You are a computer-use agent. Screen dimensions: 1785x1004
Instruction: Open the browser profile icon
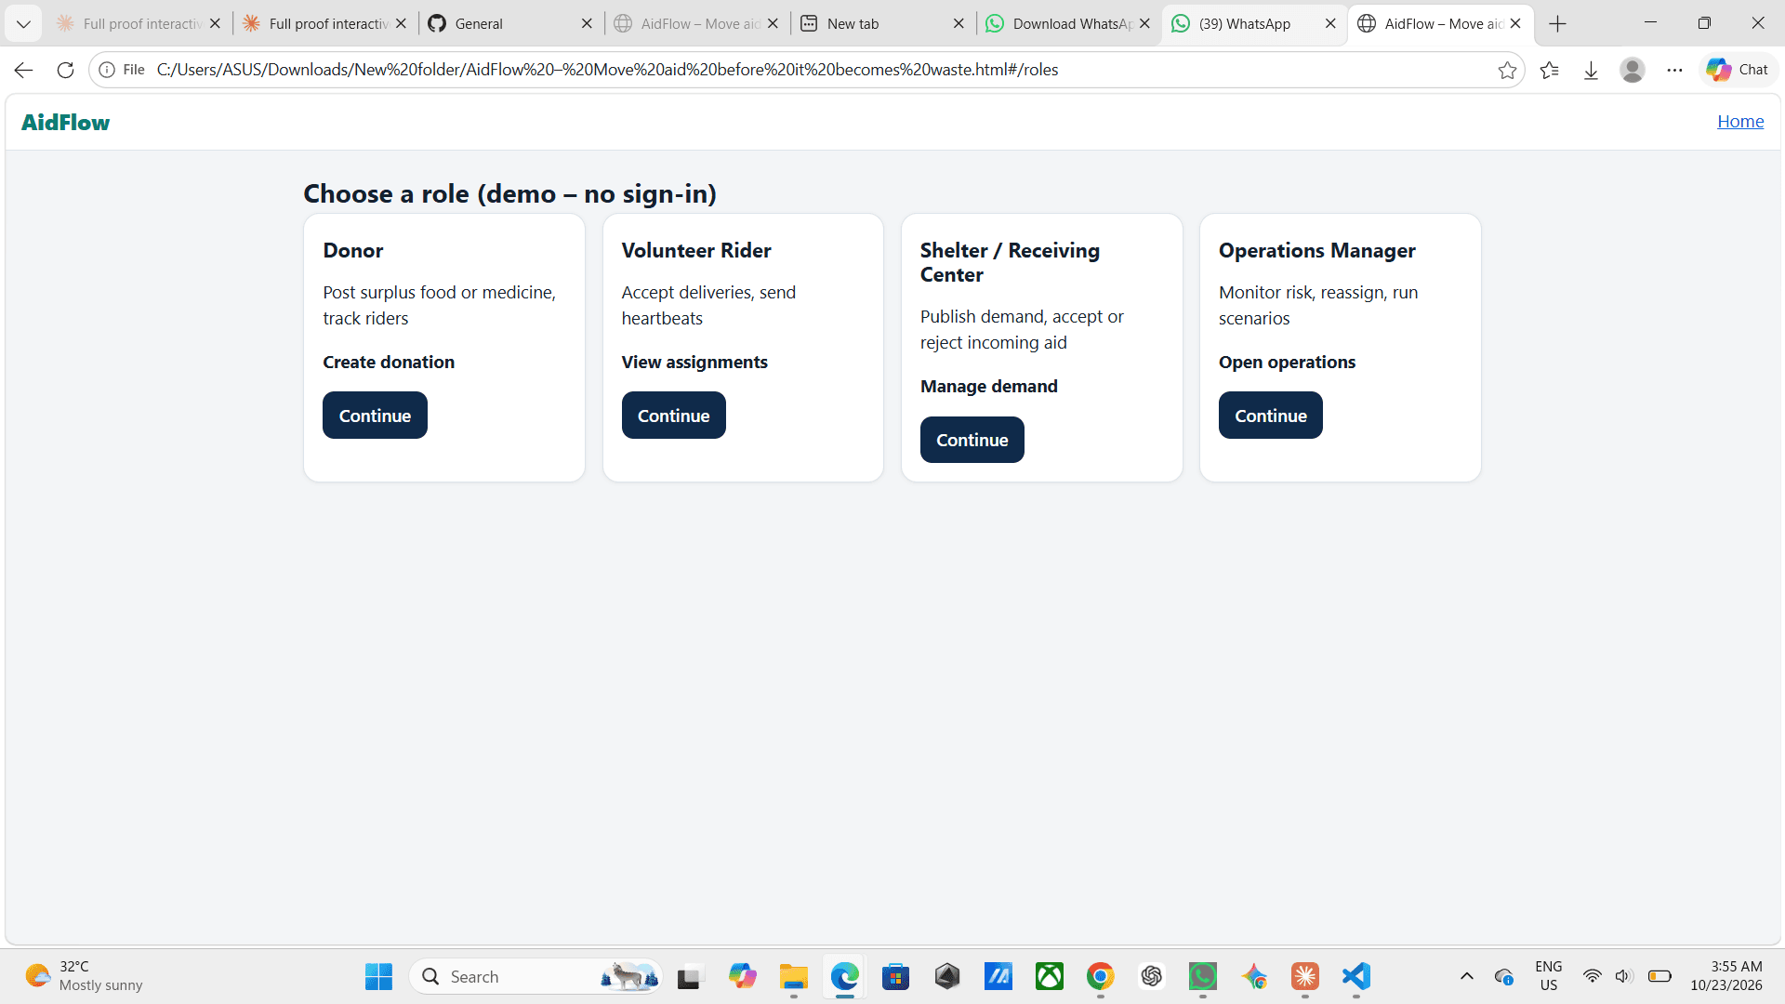tap(1633, 70)
